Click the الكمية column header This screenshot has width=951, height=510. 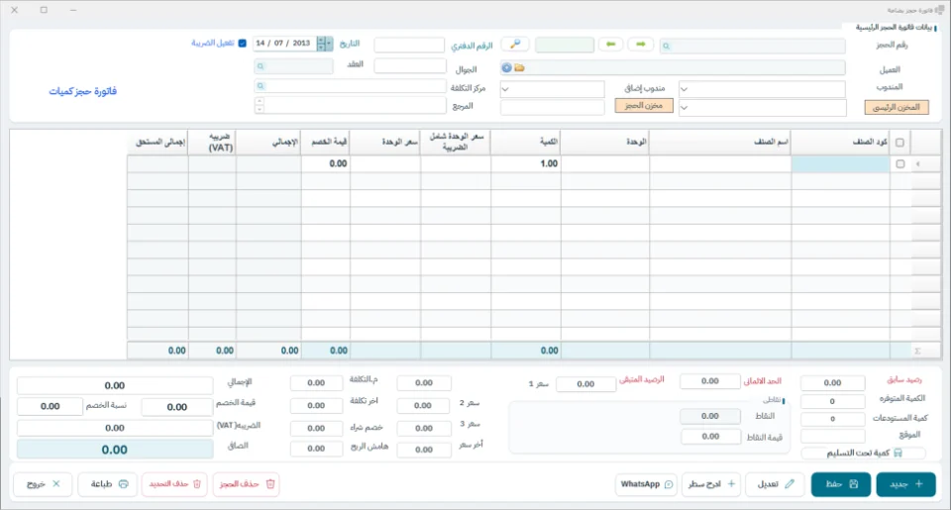tap(526, 142)
